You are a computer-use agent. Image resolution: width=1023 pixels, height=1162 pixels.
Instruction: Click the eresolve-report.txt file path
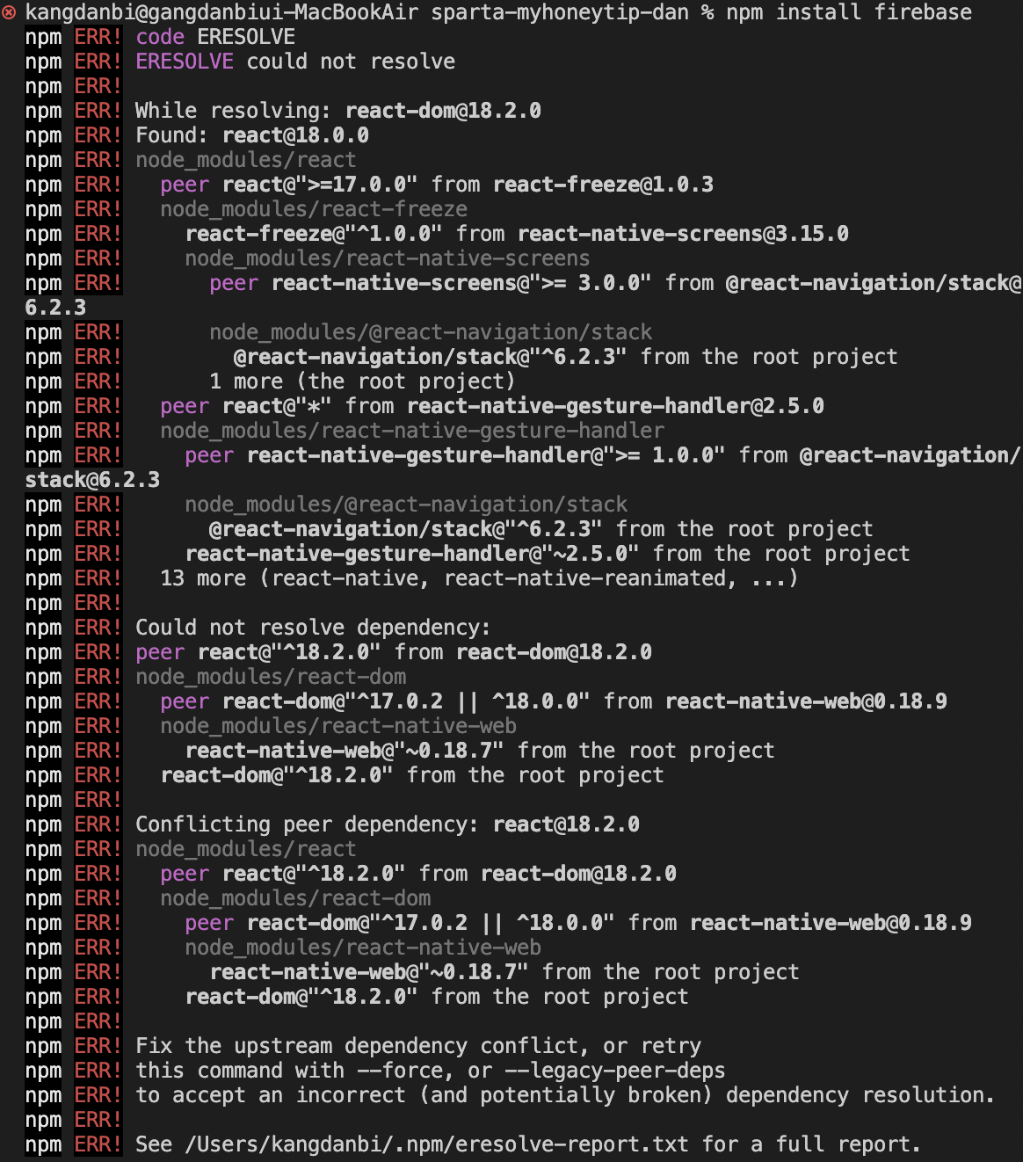click(437, 1144)
